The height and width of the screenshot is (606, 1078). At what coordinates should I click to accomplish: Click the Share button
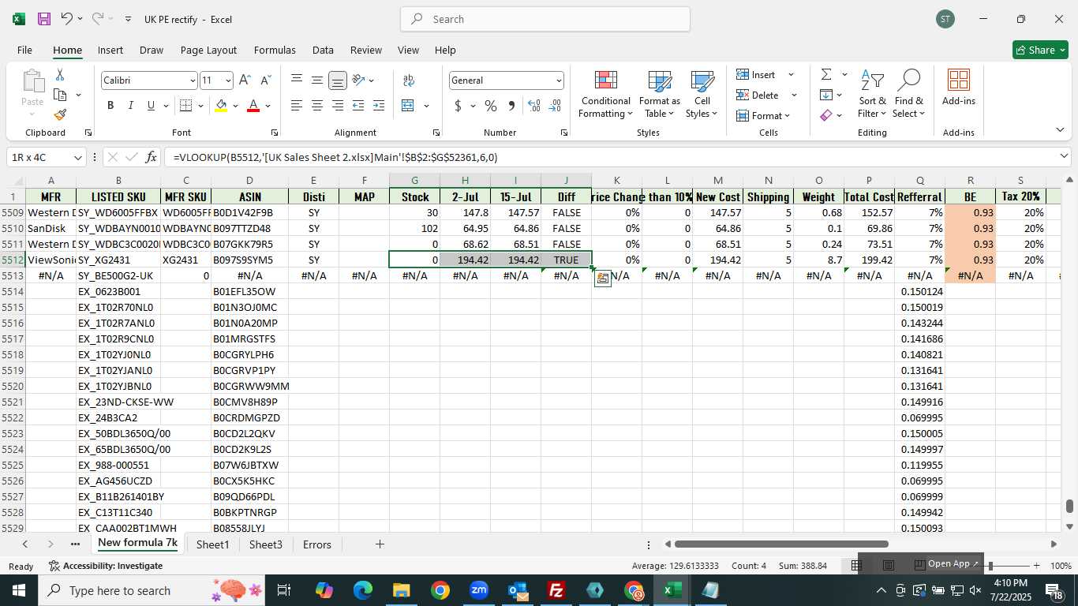click(1040, 50)
